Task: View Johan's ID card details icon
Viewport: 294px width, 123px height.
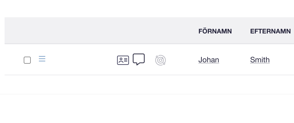Action: 123,60
